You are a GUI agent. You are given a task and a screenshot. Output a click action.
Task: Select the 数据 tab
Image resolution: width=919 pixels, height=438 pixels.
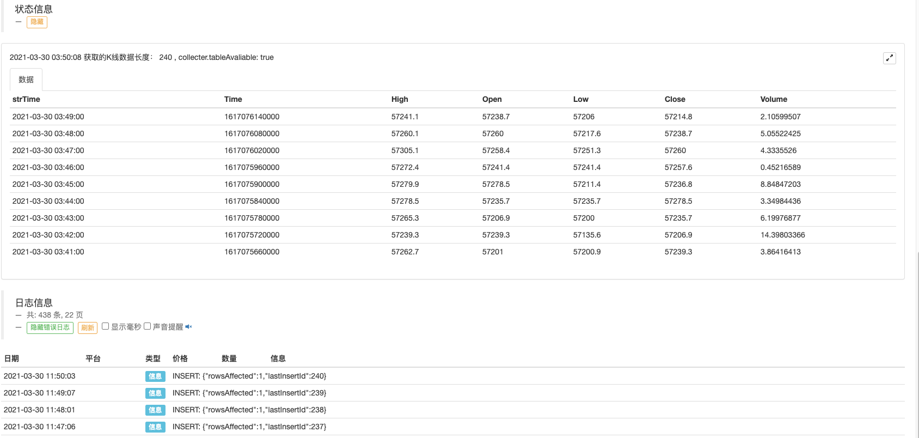(26, 80)
